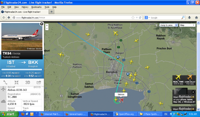
Task: Collapse map controls with double chevron
Action: [x=156, y=25]
